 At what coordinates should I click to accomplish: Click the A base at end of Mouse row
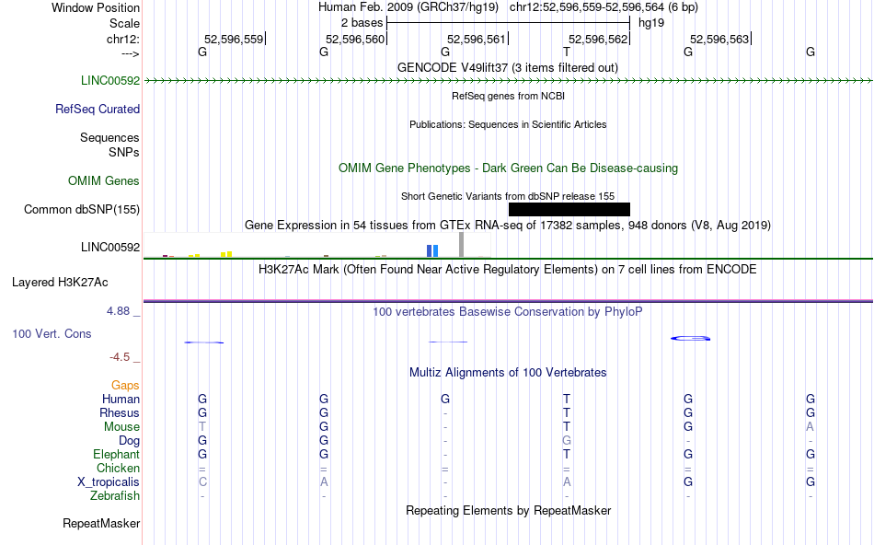(x=810, y=427)
